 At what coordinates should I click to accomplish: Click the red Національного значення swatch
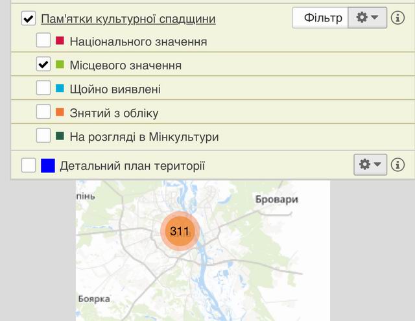pyautogui.click(x=60, y=40)
